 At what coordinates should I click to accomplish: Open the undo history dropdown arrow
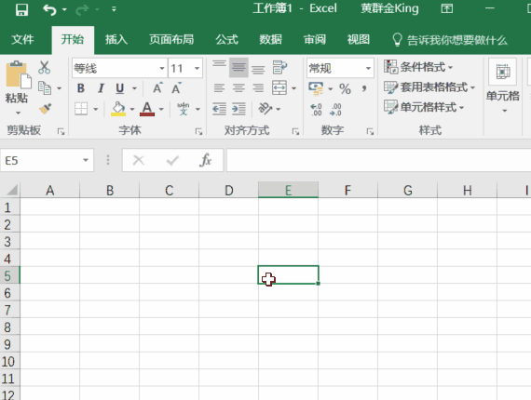(64, 10)
